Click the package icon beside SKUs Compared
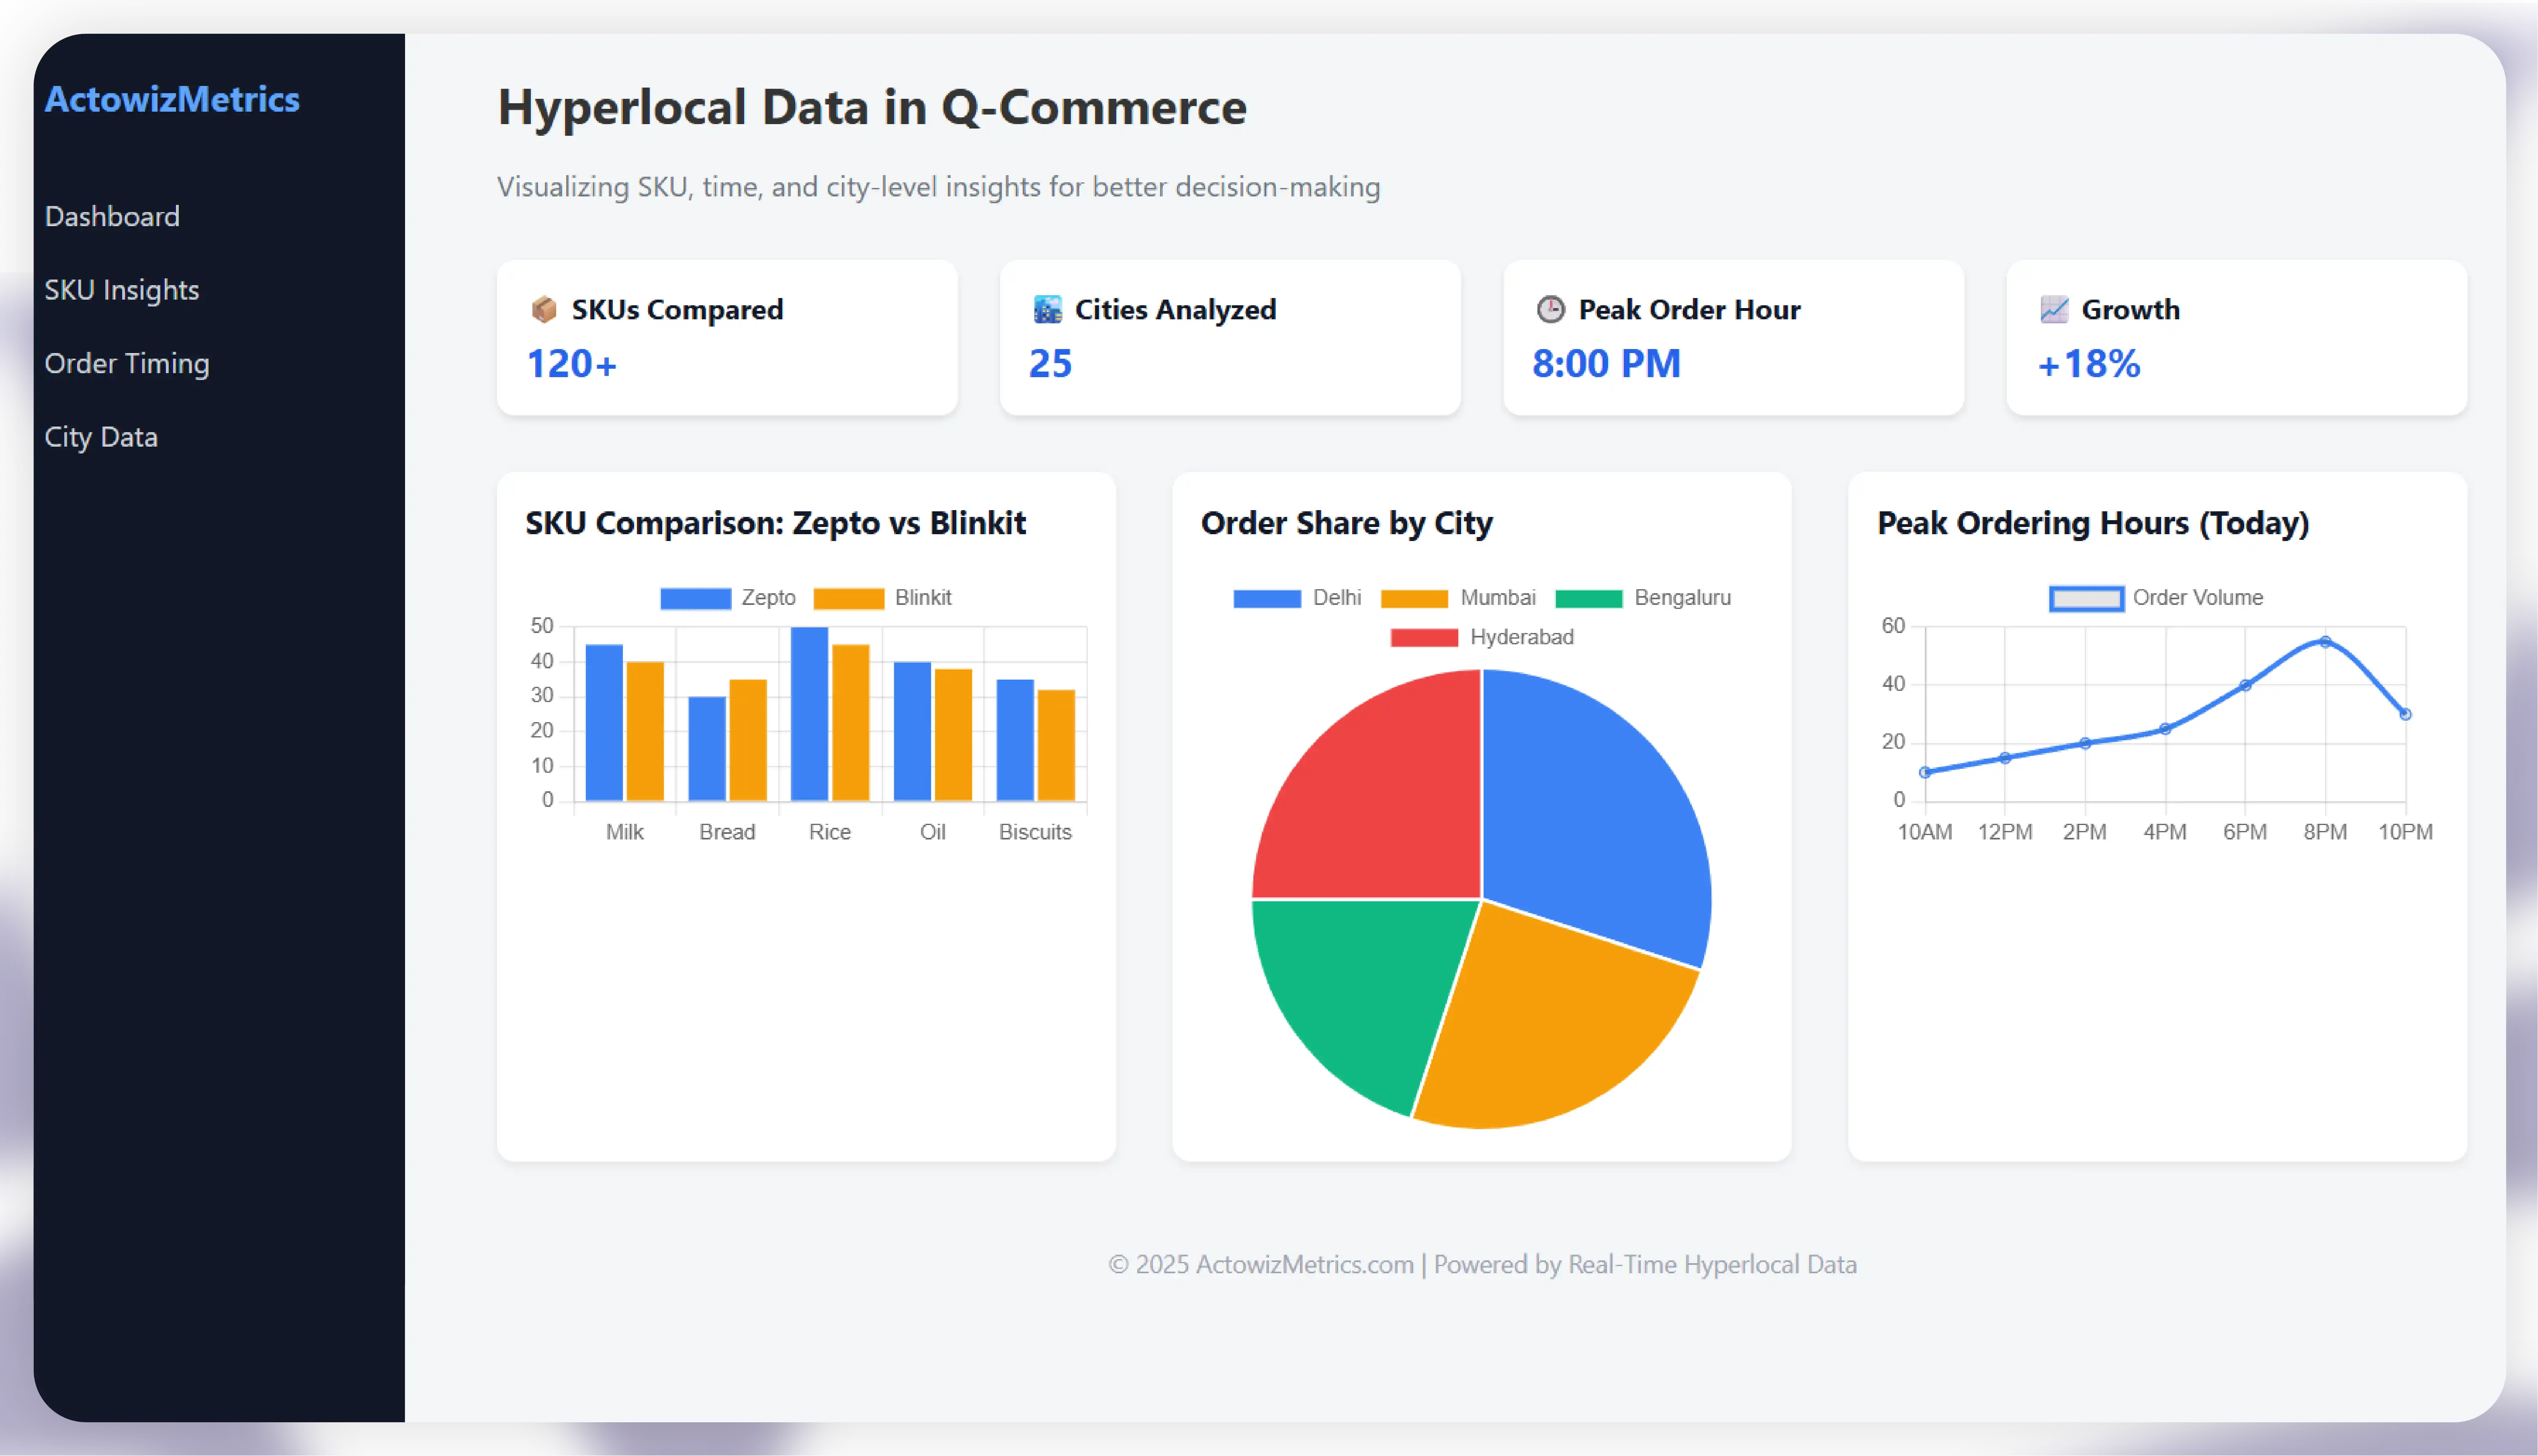 (x=543, y=309)
